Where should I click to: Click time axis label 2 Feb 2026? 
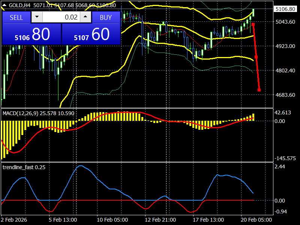[x=14, y=220]
